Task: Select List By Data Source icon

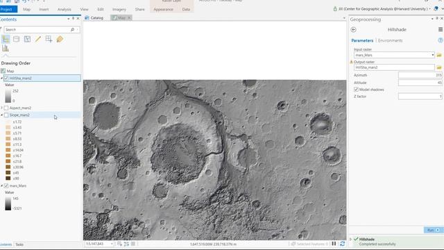Action: [16, 39]
